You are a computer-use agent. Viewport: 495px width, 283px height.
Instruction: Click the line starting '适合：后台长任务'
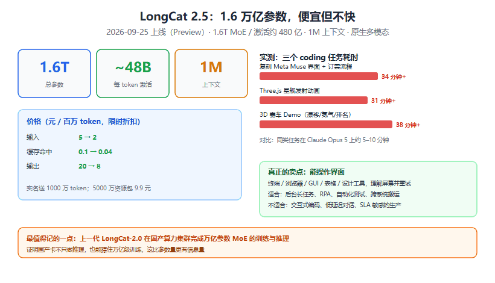334,194
